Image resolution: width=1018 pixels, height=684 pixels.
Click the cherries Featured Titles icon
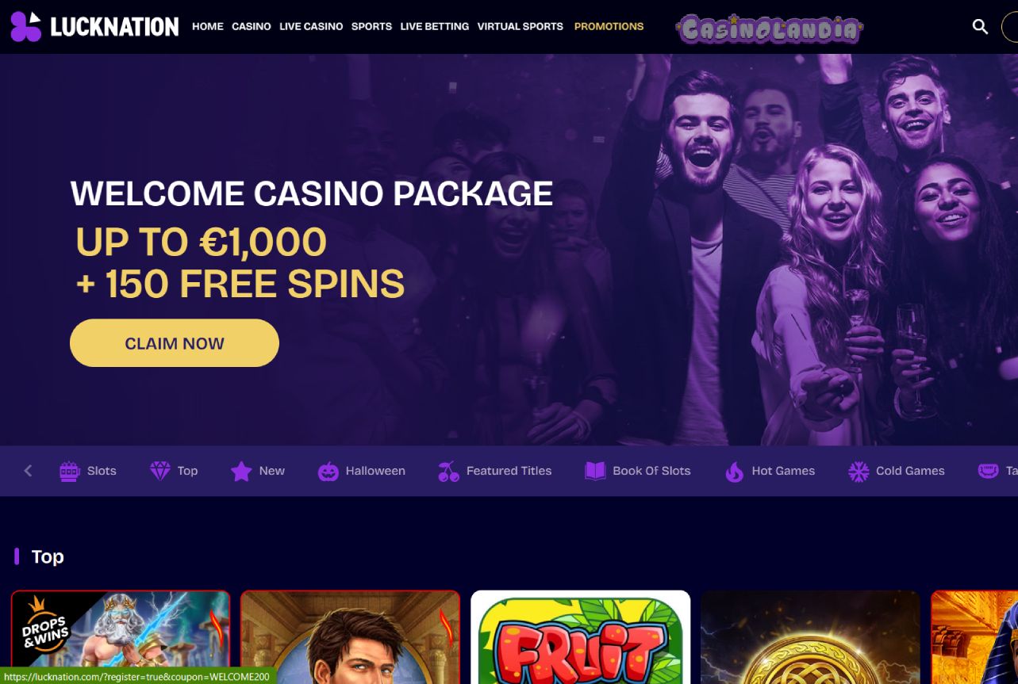click(x=448, y=472)
